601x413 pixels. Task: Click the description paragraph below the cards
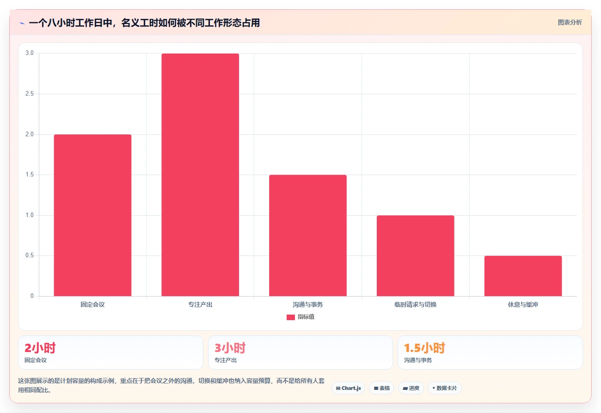(x=171, y=385)
